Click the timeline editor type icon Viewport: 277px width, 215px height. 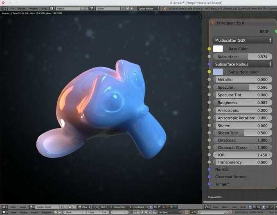pos(5,213)
